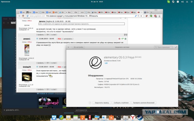This screenshot has height=121, width=194.
Task: Open the Multitasking View dock icon
Action: pos(54,117)
